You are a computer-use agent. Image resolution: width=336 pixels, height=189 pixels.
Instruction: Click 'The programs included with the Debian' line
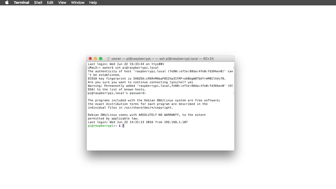point(154,100)
